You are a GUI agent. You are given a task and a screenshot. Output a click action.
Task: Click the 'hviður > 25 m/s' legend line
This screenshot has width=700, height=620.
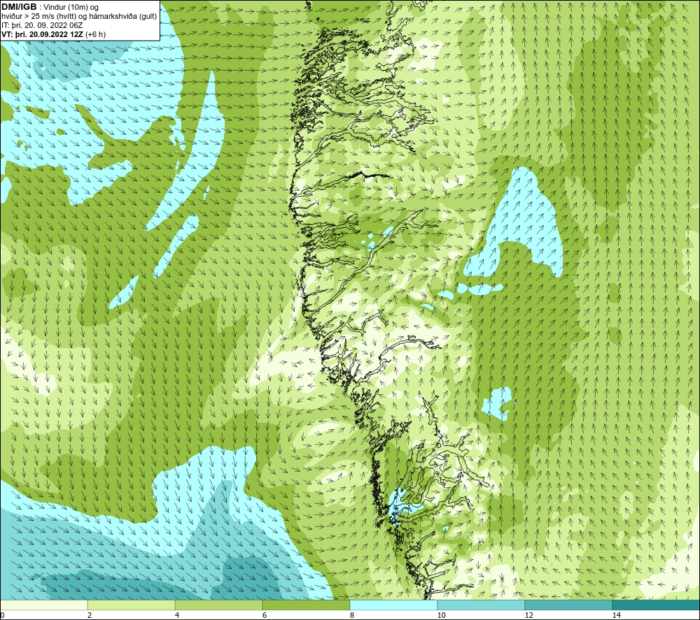coord(79,17)
